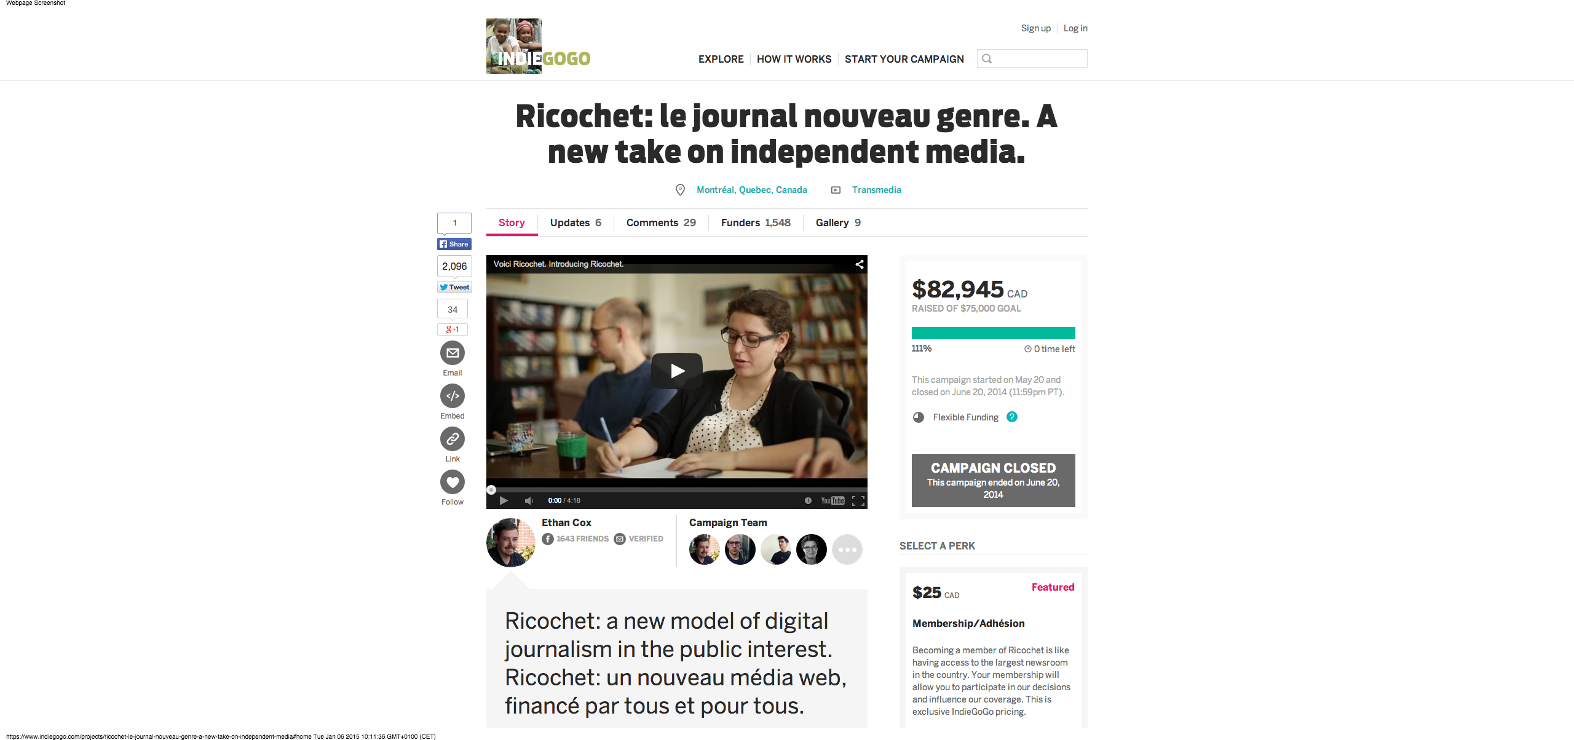1574x740 pixels.
Task: Open Ethan Cox's profile picture
Action: click(x=511, y=542)
